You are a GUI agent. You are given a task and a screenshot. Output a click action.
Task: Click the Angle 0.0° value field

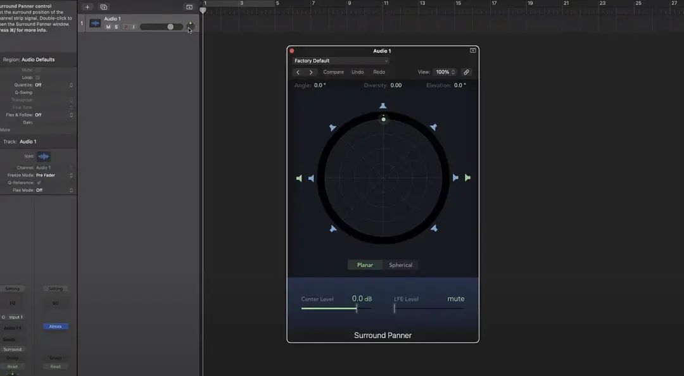pyautogui.click(x=320, y=85)
